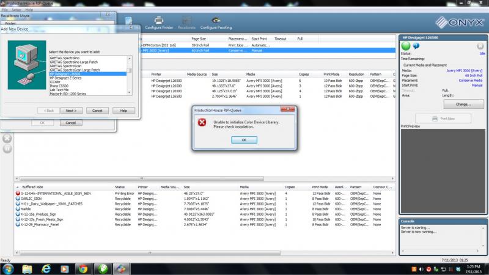Image resolution: width=489 pixels, height=275 pixels.
Task: Click the device list scroll-up arrow
Action: (x=129, y=58)
